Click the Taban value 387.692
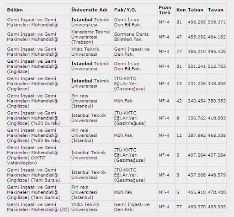The height and width of the screenshot is (217, 234). coord(197,136)
